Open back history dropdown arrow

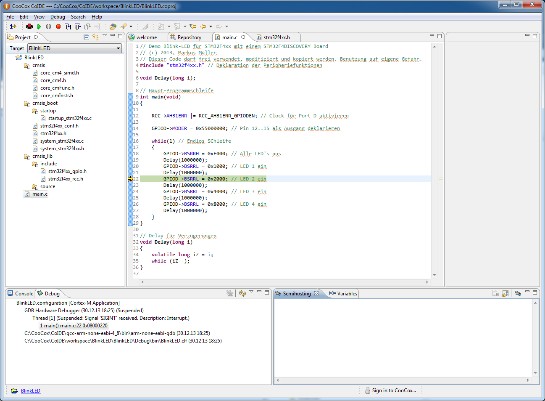coord(211,27)
